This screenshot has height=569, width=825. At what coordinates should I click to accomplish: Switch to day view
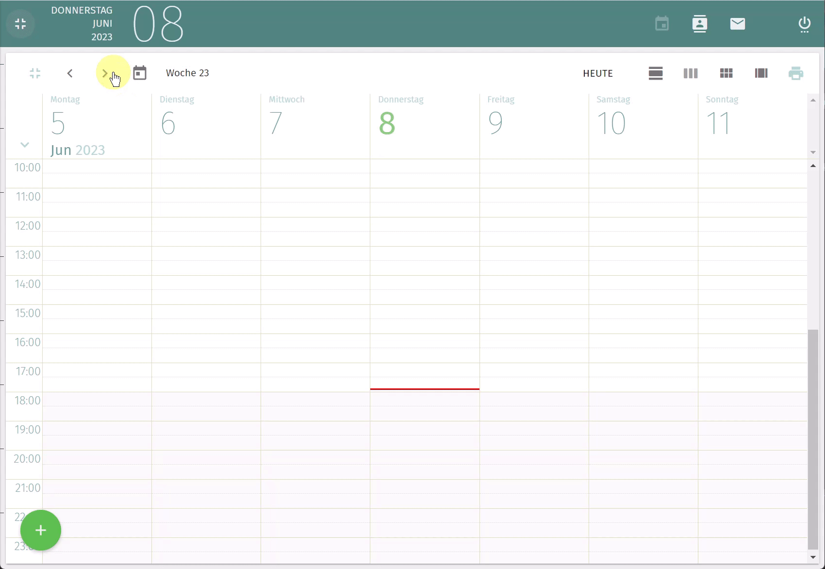click(x=655, y=73)
